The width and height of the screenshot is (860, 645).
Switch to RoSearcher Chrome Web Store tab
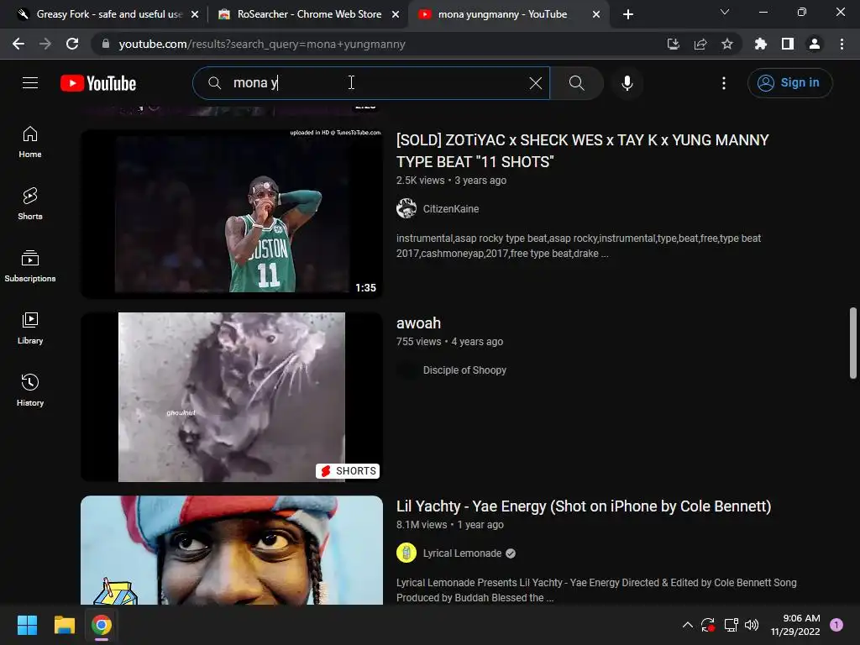(x=309, y=14)
